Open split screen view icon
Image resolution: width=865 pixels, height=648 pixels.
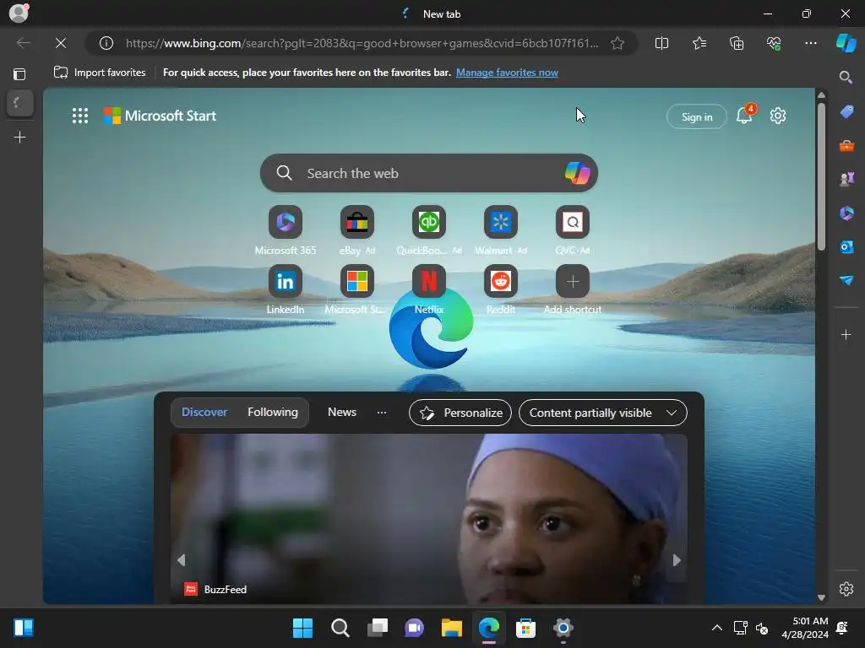coord(661,43)
